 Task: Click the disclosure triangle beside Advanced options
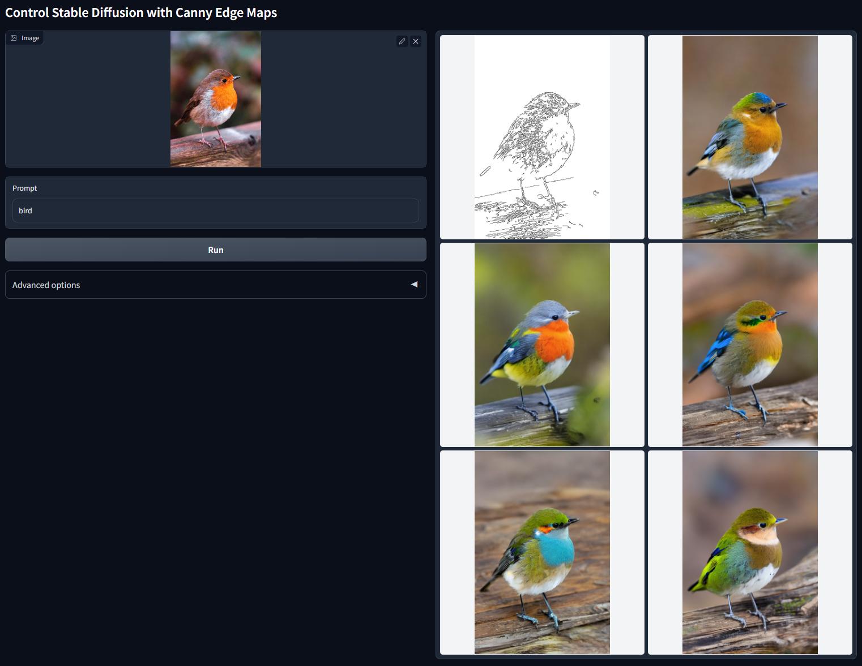pyautogui.click(x=413, y=284)
